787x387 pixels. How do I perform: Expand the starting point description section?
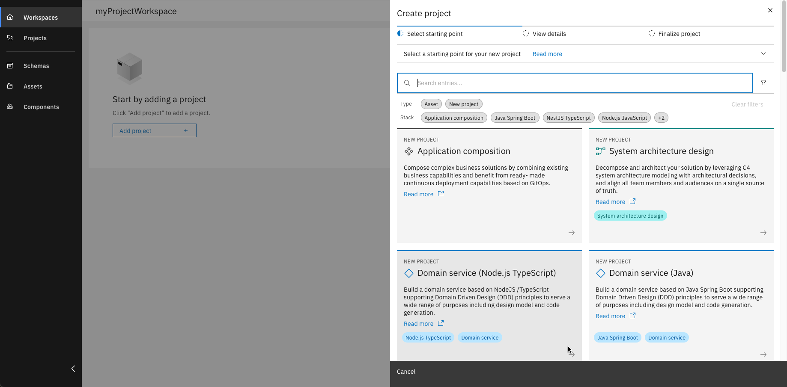click(763, 53)
